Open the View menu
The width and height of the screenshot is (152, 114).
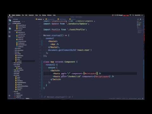coord(36,15)
